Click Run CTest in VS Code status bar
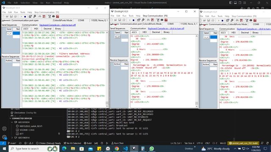Viewport: 271px width, 152px height. point(117,143)
